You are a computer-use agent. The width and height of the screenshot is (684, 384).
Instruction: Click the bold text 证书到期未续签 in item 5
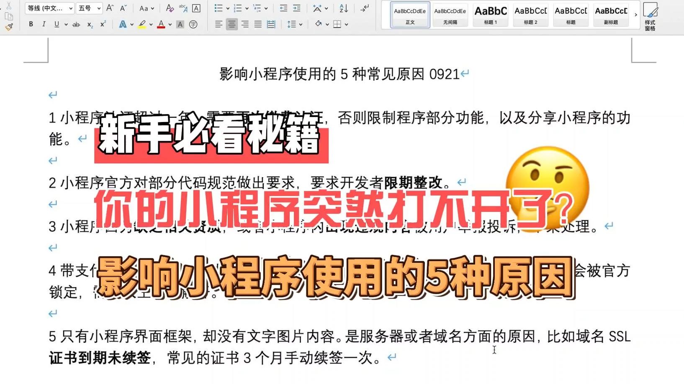click(x=100, y=358)
